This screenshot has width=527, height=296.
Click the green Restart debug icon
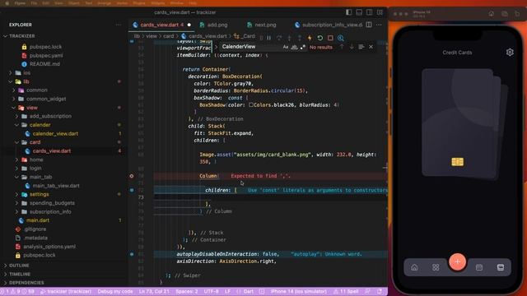coord(320,38)
